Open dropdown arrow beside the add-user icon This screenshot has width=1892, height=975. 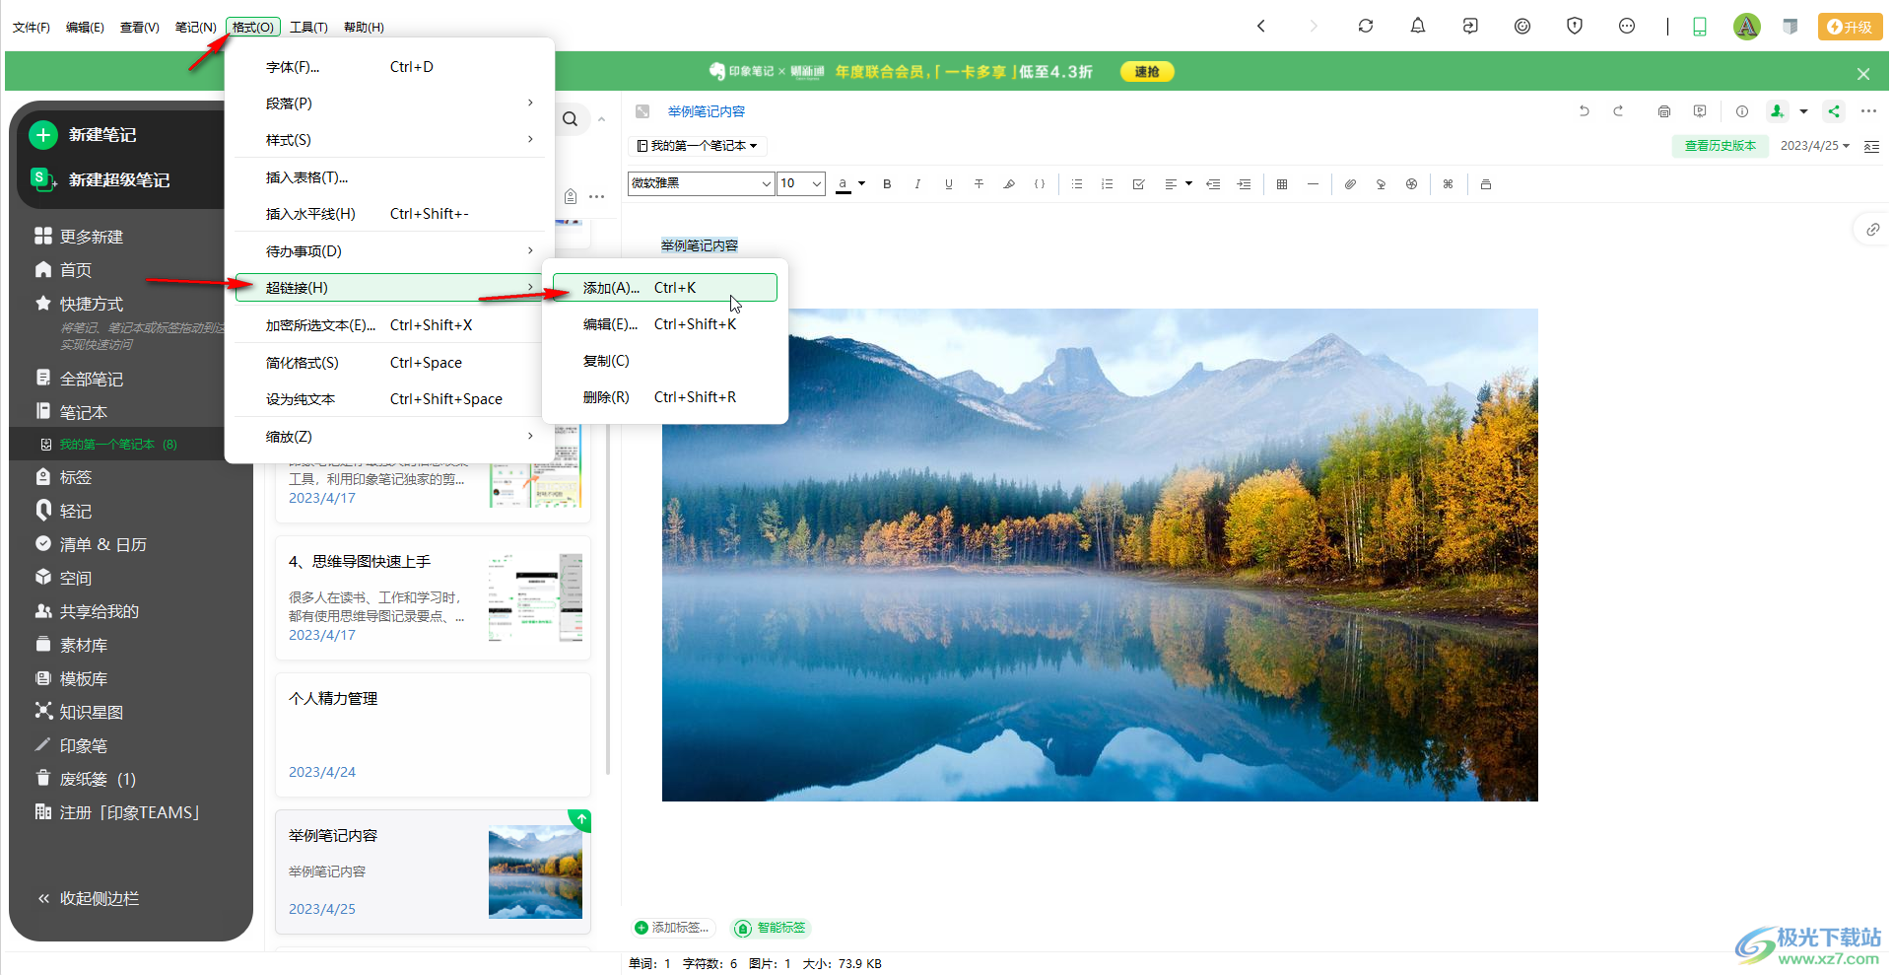pyautogui.click(x=1803, y=111)
